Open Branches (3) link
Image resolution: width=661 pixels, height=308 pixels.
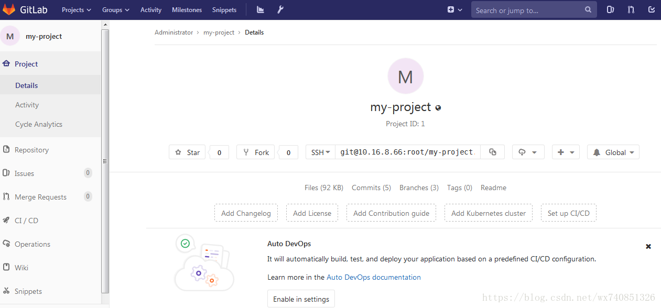(x=419, y=188)
